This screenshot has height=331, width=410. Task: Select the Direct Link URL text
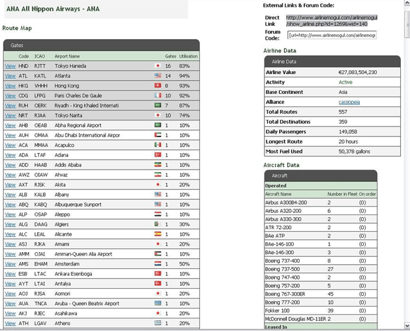[331, 21]
